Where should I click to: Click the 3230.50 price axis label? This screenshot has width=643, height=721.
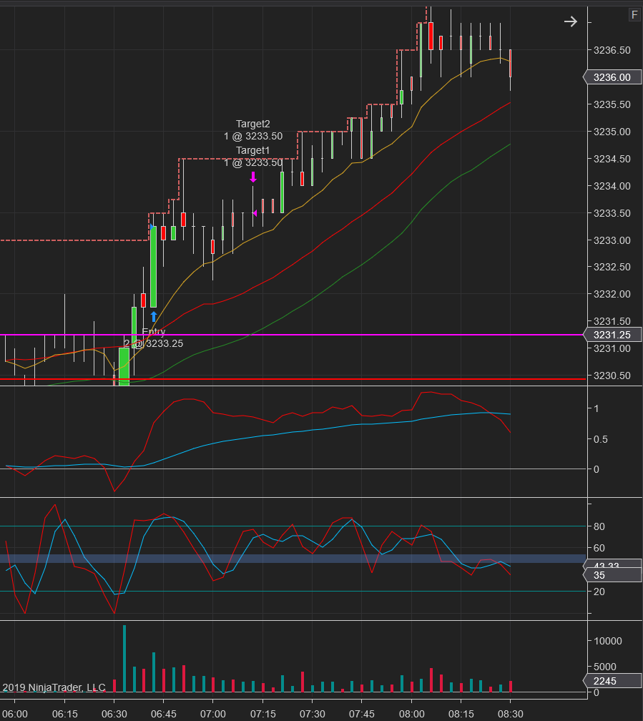(x=612, y=376)
